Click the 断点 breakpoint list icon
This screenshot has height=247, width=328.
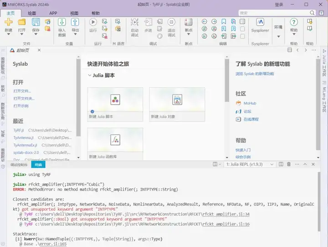point(188,22)
